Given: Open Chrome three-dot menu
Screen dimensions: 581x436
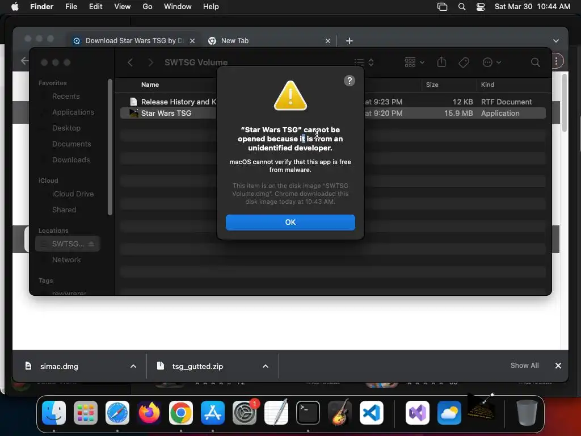Looking at the screenshot, I should pos(556,61).
